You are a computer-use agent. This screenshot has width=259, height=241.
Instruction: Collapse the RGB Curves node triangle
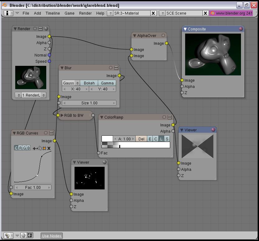tap(14, 133)
